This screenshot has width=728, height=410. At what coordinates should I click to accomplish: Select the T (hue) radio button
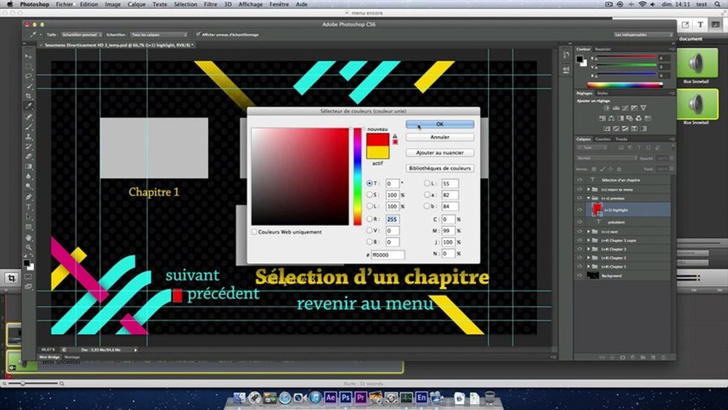369,183
